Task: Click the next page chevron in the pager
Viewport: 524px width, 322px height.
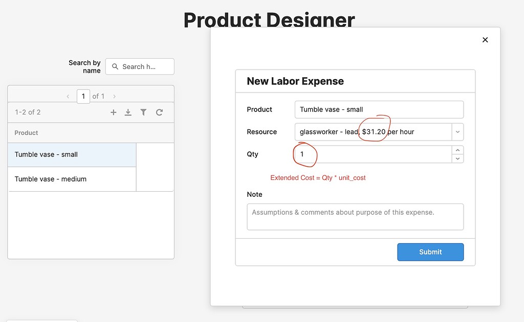Action: pyautogui.click(x=114, y=96)
